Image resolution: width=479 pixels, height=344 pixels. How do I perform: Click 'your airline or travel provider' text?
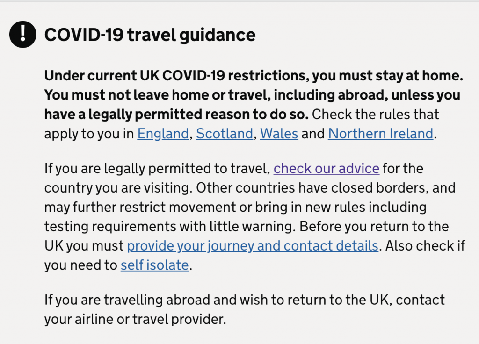pyautogui.click(x=135, y=319)
